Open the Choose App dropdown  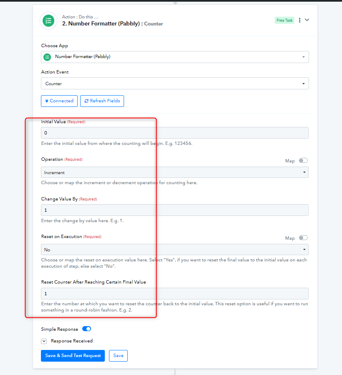[175, 57]
